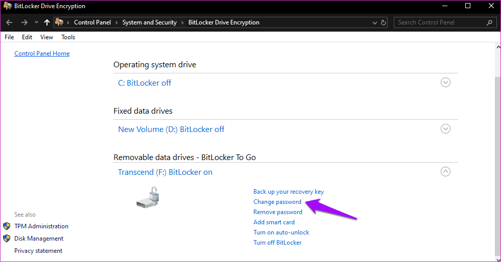Click the Search Control Panel field
Image resolution: width=501 pixels, height=262 pixels.
click(x=445, y=22)
